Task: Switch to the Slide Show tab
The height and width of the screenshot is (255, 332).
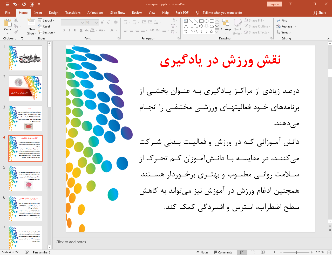Action: 118,12
